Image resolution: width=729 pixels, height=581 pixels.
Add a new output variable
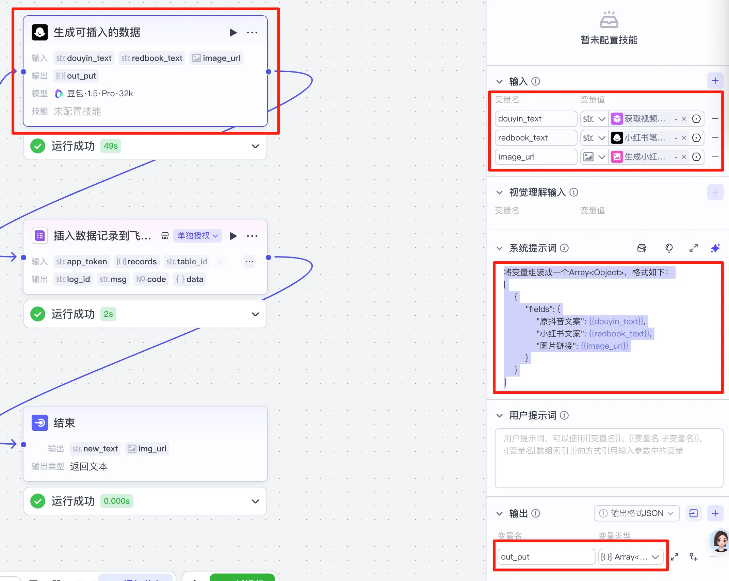[x=715, y=513]
